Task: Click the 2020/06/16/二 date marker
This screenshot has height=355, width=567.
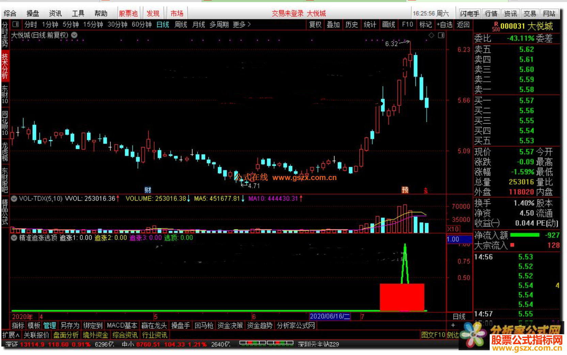Action: [330, 317]
